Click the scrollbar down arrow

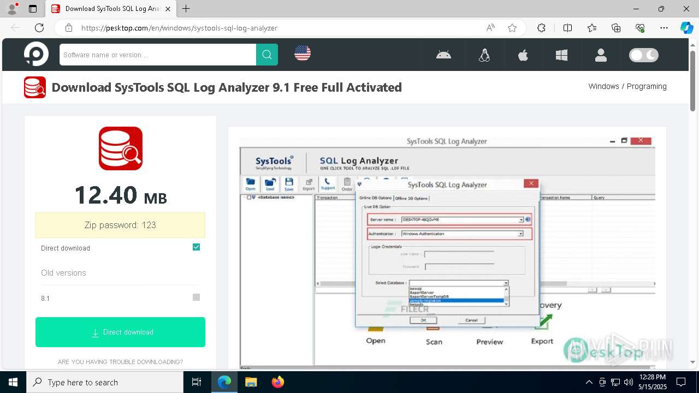coord(693,362)
